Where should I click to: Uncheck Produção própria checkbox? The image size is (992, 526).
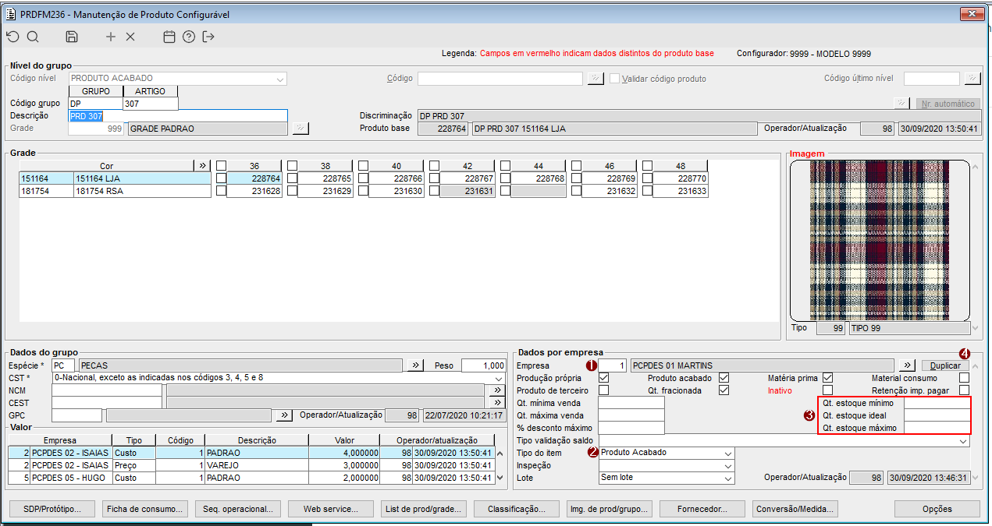[x=604, y=378]
